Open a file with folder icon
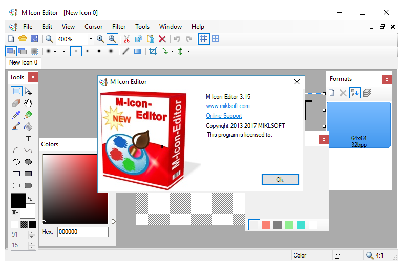The image size is (403, 278). 23,39
